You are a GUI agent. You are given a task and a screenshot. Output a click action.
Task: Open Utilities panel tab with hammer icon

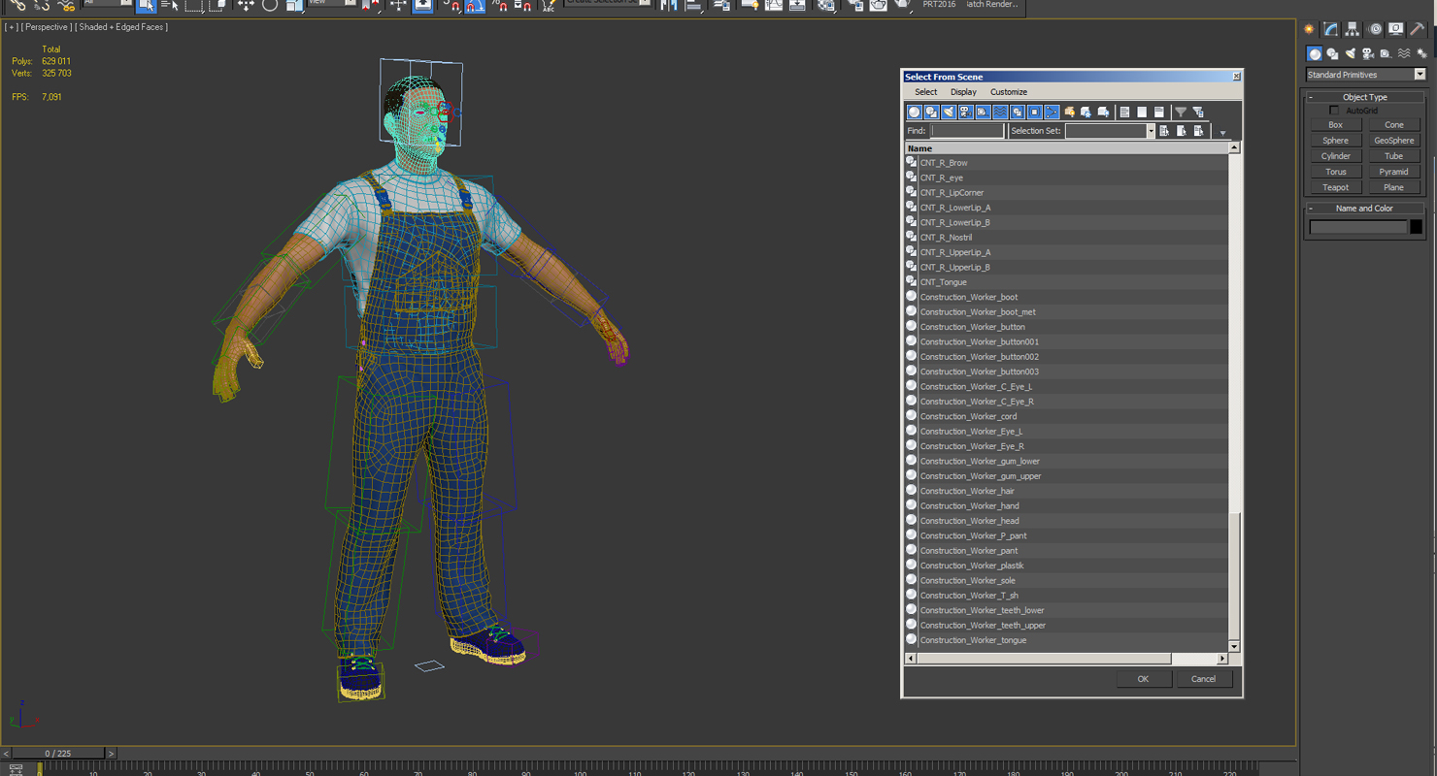click(x=1418, y=29)
